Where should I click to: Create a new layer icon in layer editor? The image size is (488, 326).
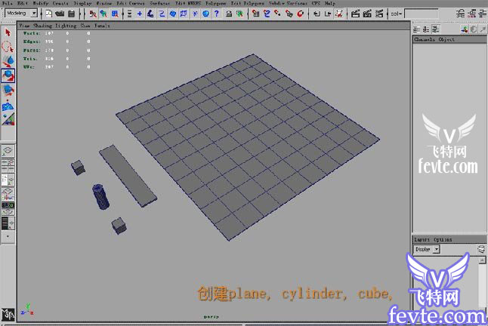click(481, 249)
